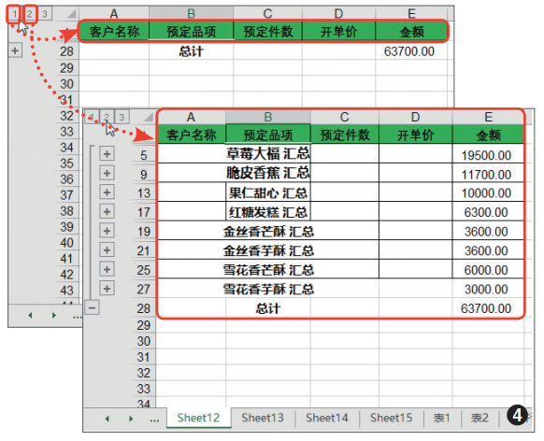The width and height of the screenshot is (544, 441).
Task: Switch to the 表1 sheet tab
Action: (x=442, y=418)
